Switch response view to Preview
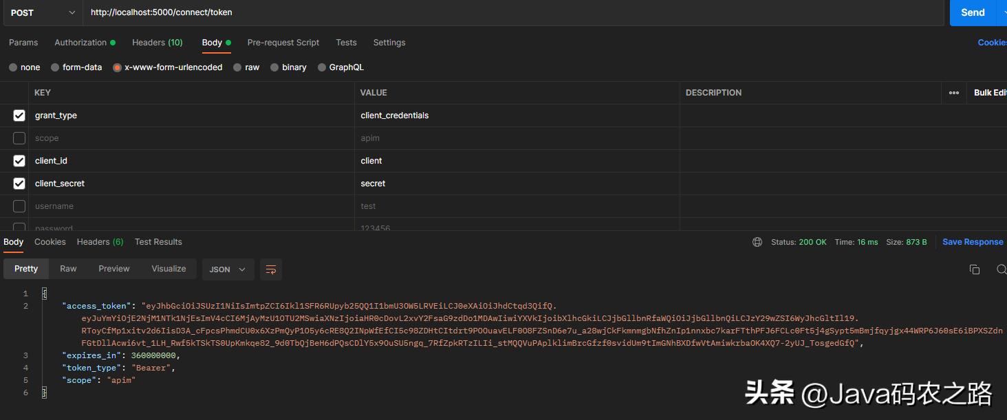The height and width of the screenshot is (420, 1007). click(113, 269)
